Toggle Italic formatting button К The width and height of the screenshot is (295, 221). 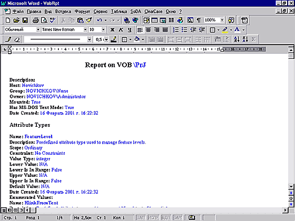(x=121, y=29)
